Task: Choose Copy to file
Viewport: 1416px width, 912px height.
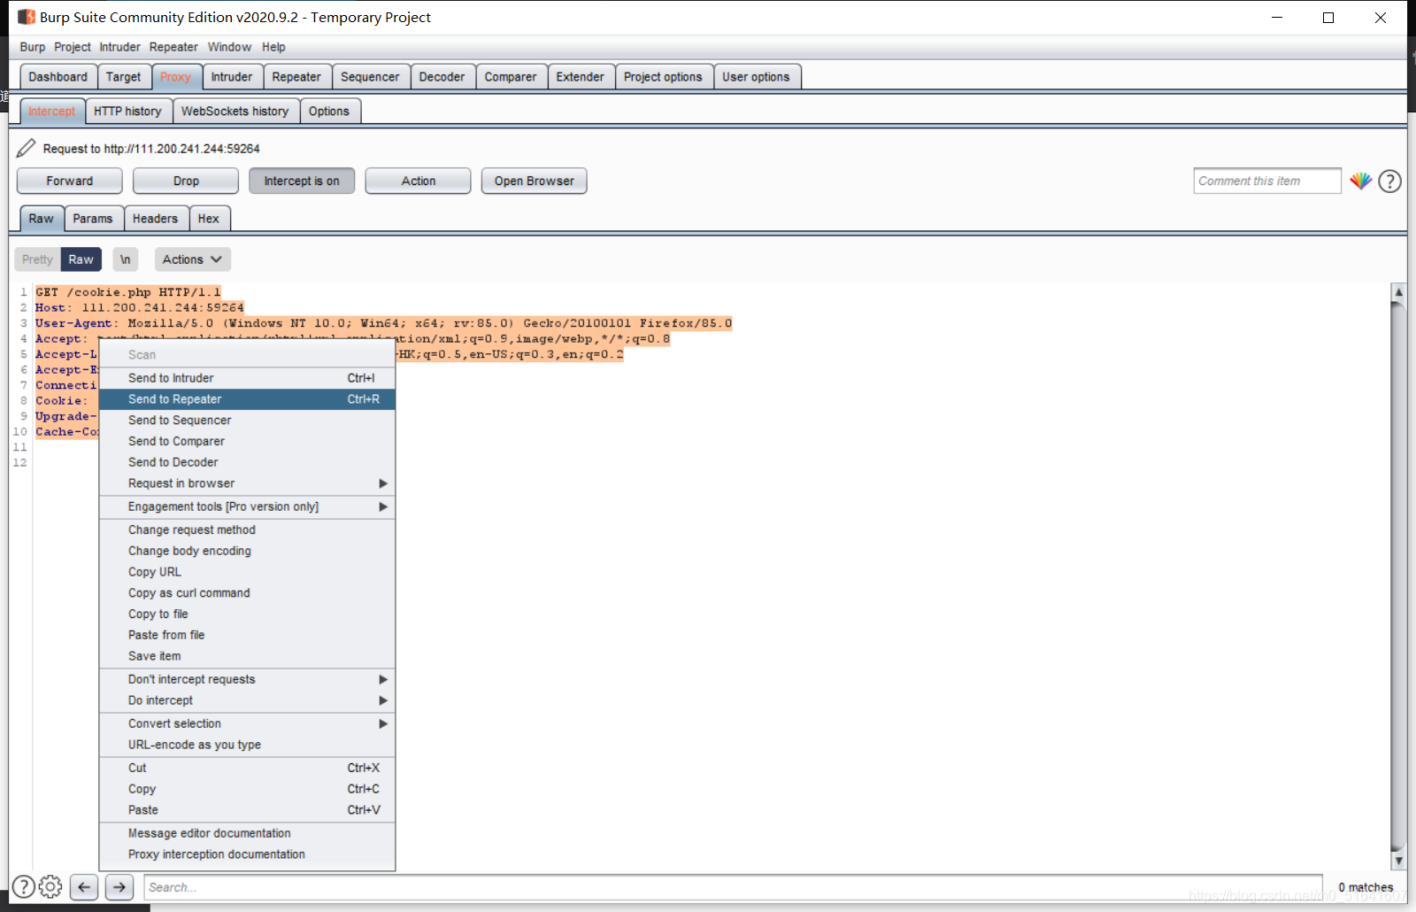Action: click(247, 614)
